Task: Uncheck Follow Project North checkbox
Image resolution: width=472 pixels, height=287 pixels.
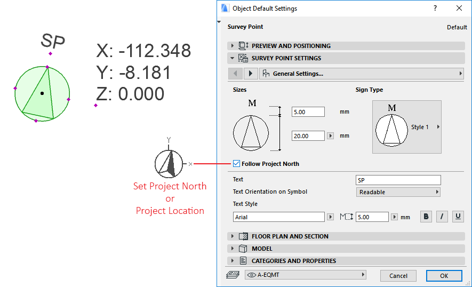Action: click(x=237, y=164)
